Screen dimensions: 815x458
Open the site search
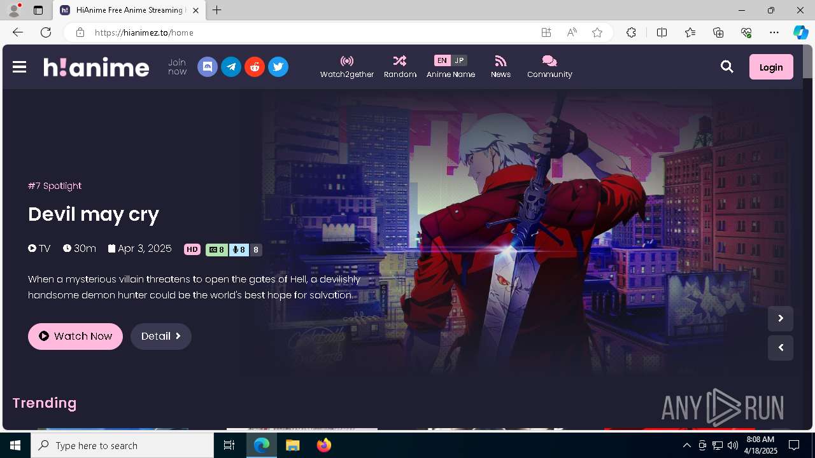click(727, 67)
